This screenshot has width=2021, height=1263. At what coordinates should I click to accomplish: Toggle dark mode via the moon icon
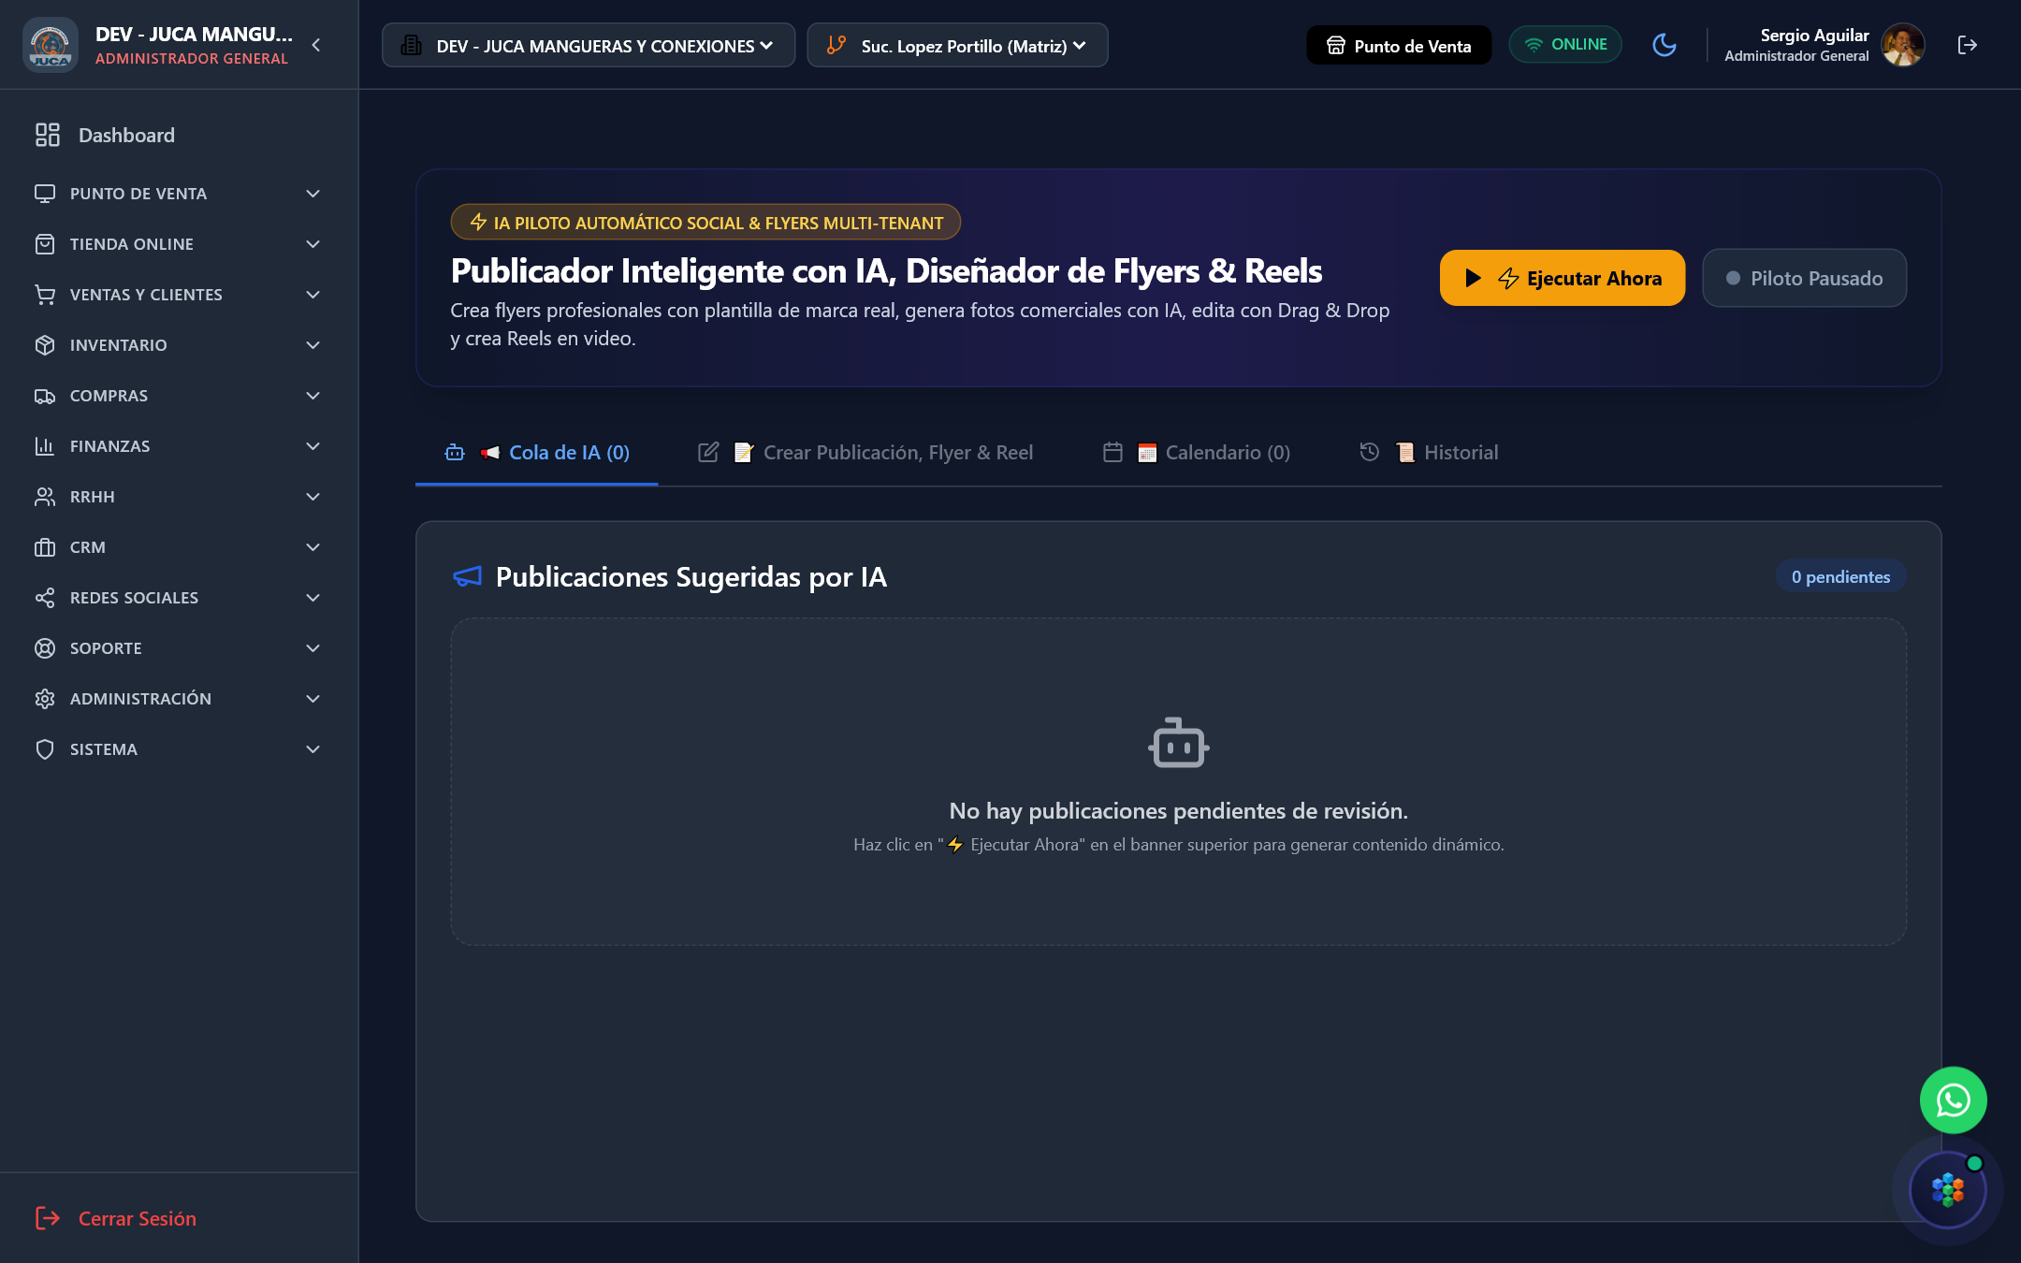point(1665,45)
